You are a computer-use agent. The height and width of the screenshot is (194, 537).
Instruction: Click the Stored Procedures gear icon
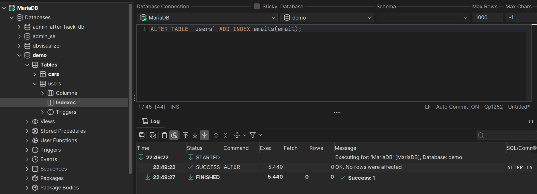click(35, 131)
